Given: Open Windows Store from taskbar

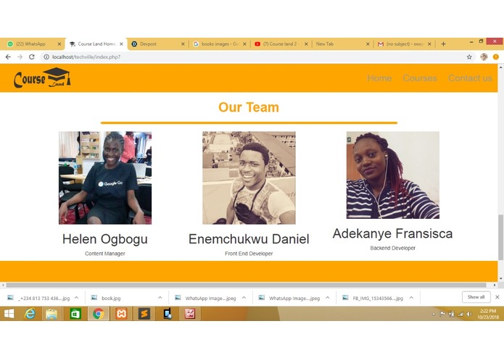Looking at the screenshot, I should coord(75,314).
